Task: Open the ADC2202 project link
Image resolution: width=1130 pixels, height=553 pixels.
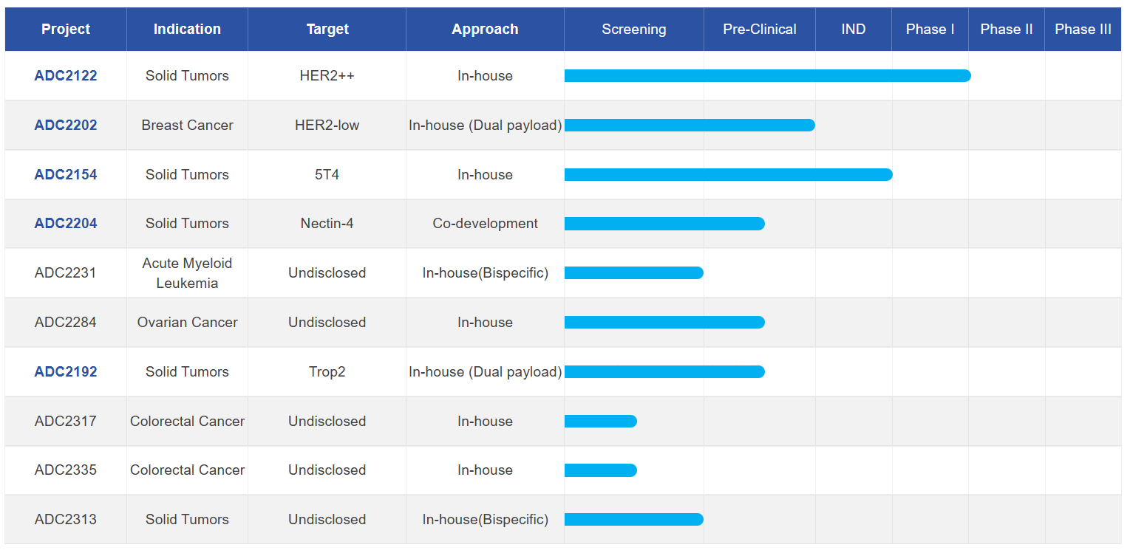Action: tap(66, 125)
